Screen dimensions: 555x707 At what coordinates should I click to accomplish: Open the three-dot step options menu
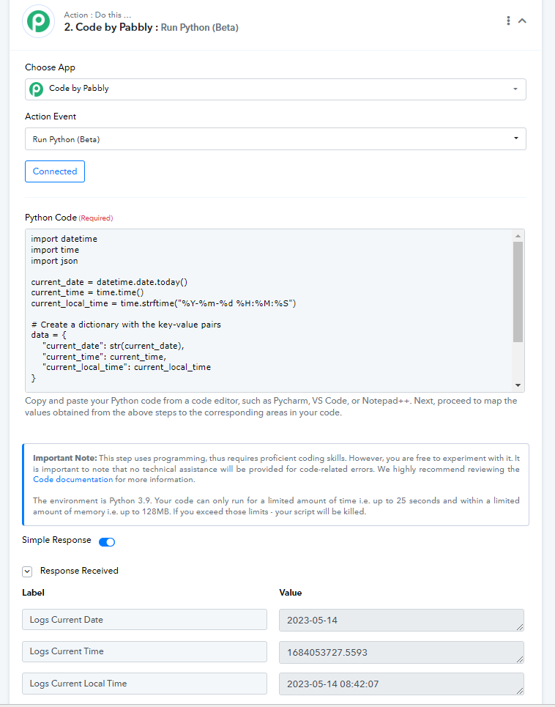(x=508, y=21)
